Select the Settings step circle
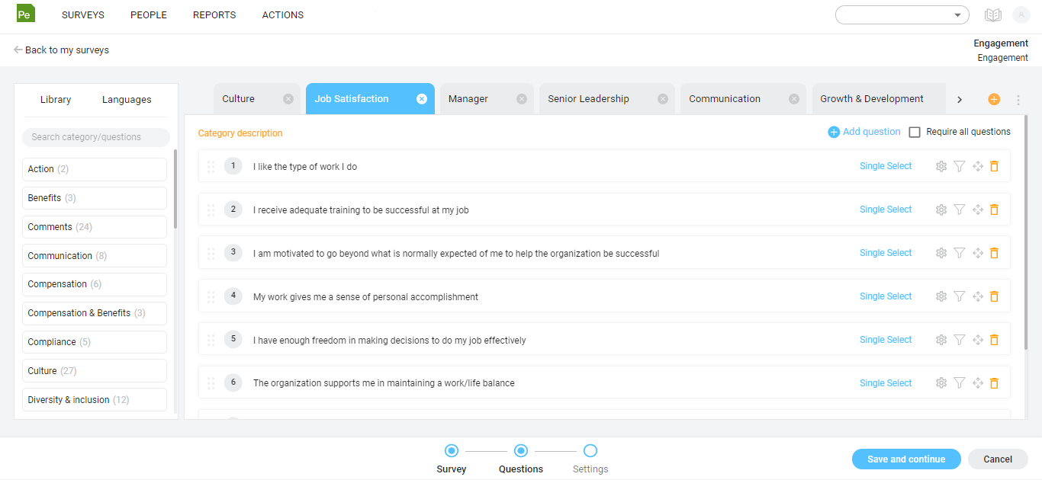 pos(590,450)
